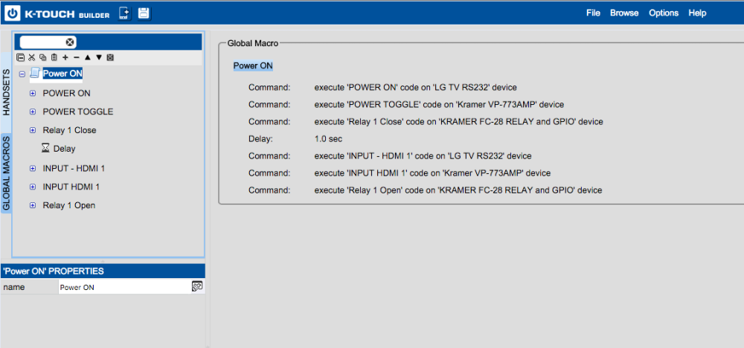Screen dimensions: 744x348
Task: Click the Power ON heading in Global Macro
Action: tap(253, 66)
